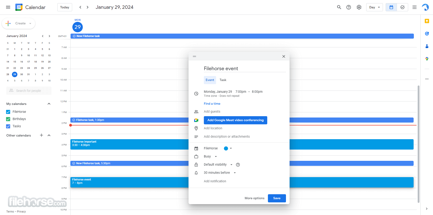Change the 8:00pm end time
The image size is (433, 215).
[257, 92]
